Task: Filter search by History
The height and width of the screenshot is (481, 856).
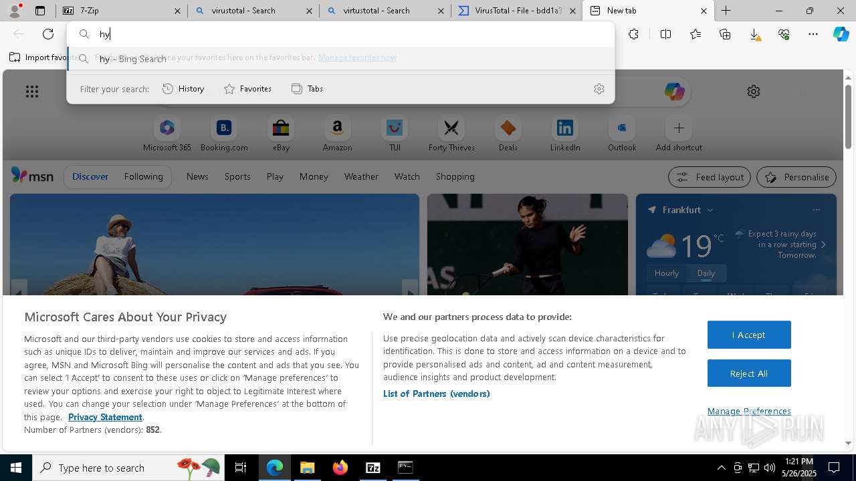Action: pyautogui.click(x=184, y=89)
